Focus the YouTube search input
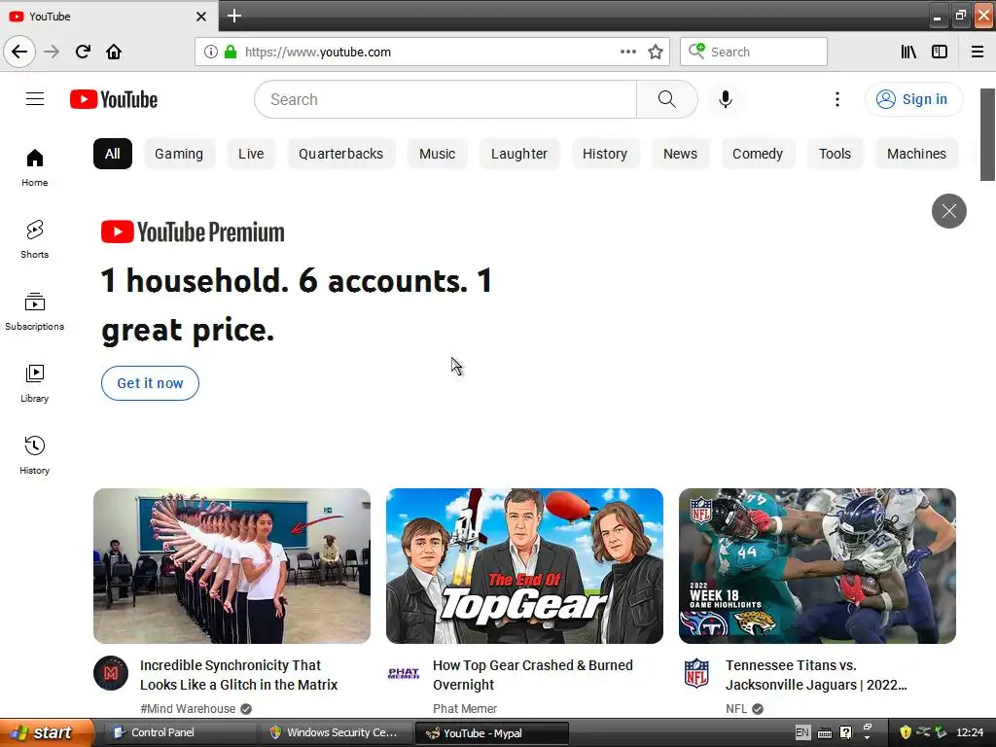 (445, 99)
